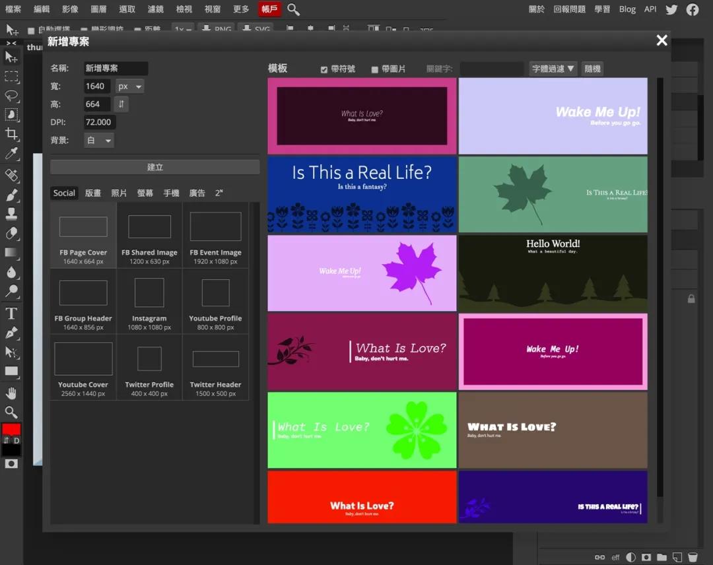Open the Twitter link icon
The image size is (713, 565).
click(671, 9)
